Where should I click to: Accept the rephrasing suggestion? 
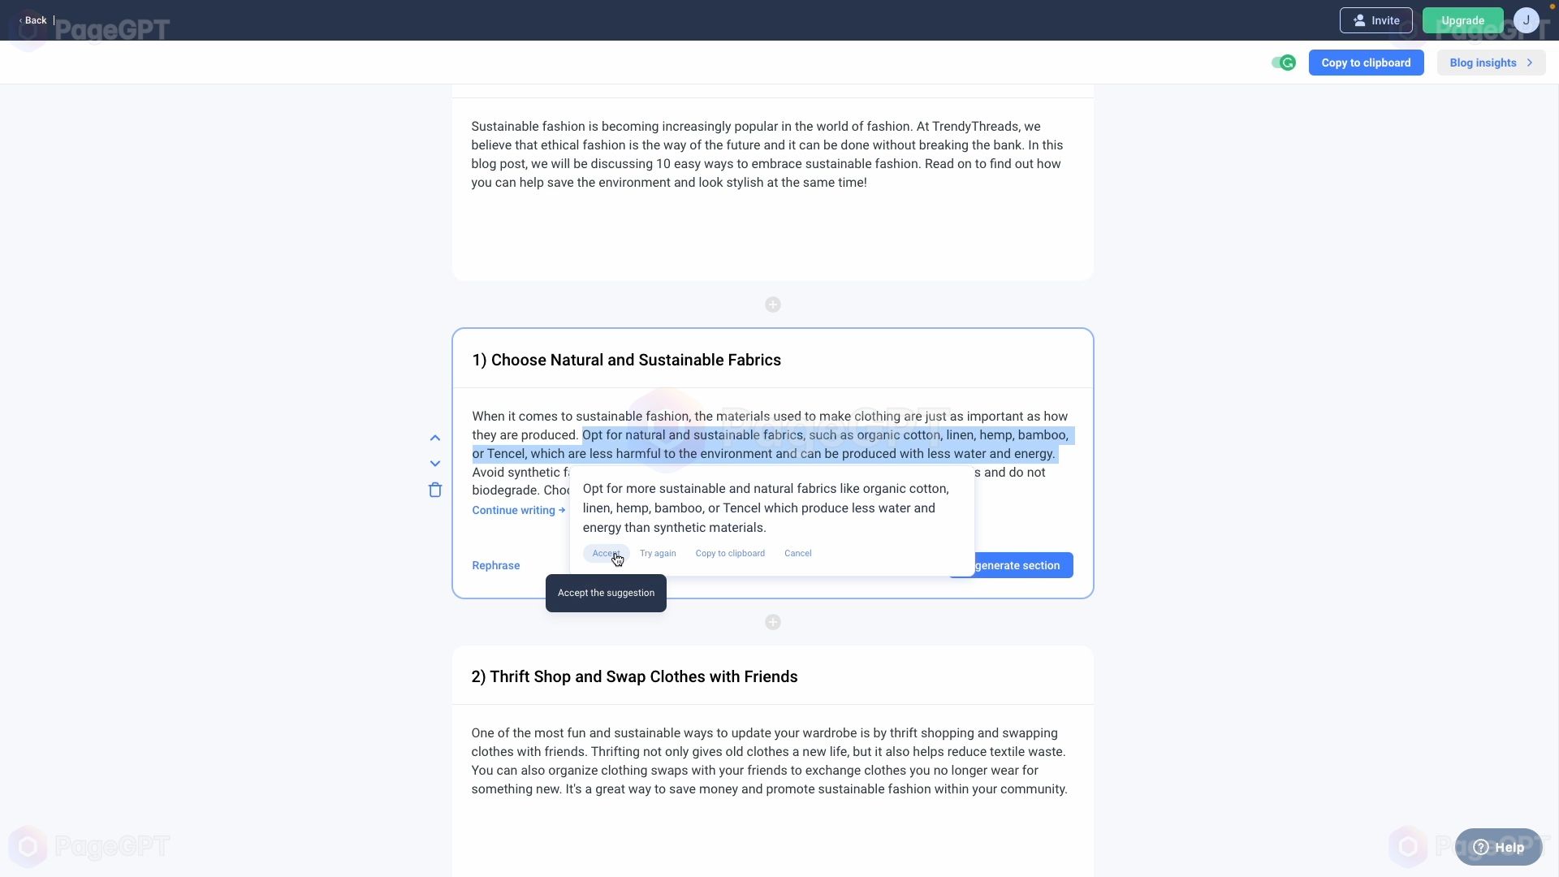point(606,552)
